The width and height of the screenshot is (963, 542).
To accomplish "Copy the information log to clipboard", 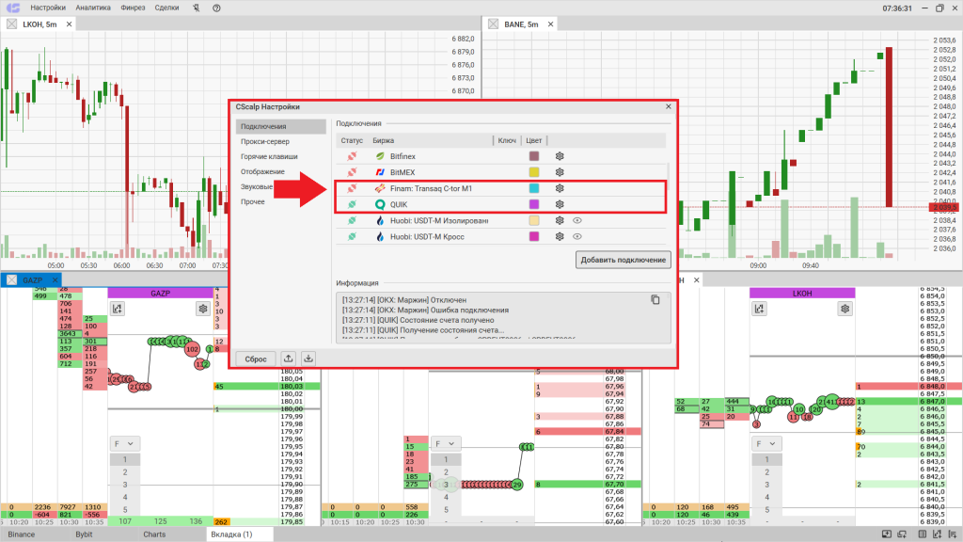I will point(655,299).
